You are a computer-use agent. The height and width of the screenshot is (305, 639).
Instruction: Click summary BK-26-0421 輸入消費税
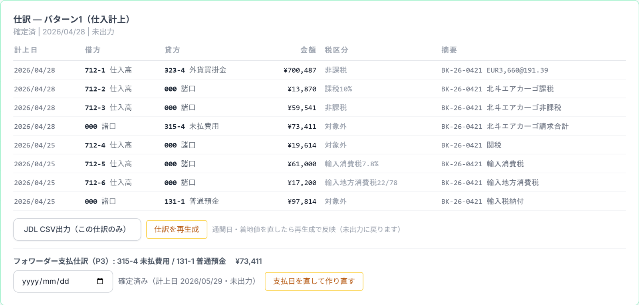(482, 164)
